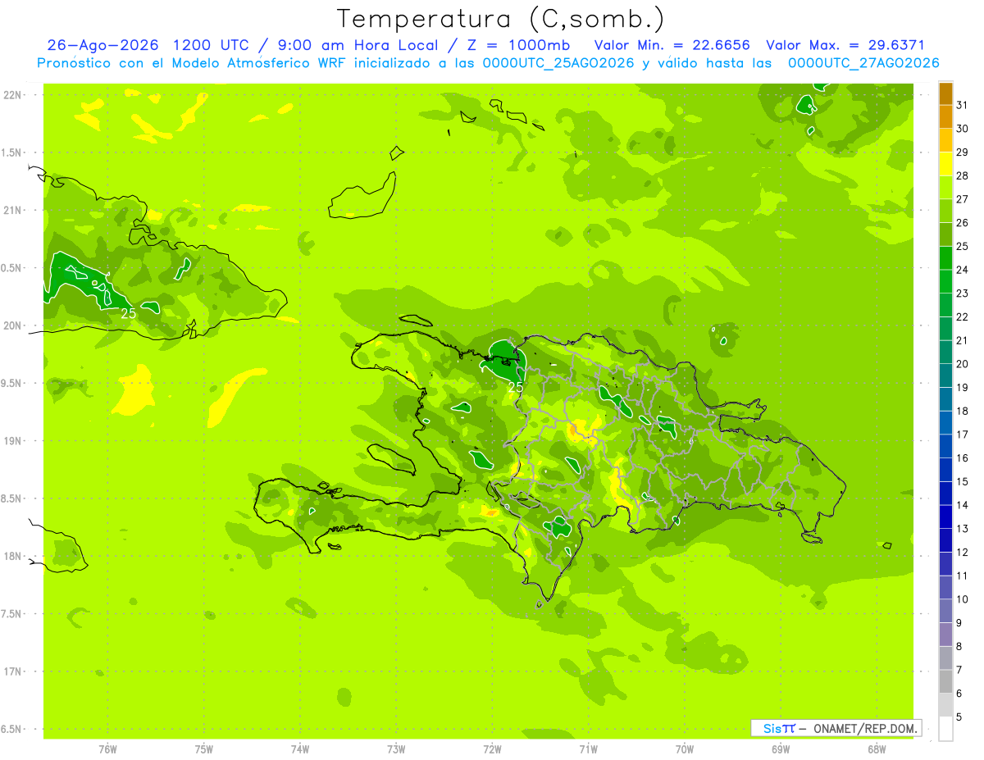
Task: Click the colorbar label '5'
Action: click(959, 717)
